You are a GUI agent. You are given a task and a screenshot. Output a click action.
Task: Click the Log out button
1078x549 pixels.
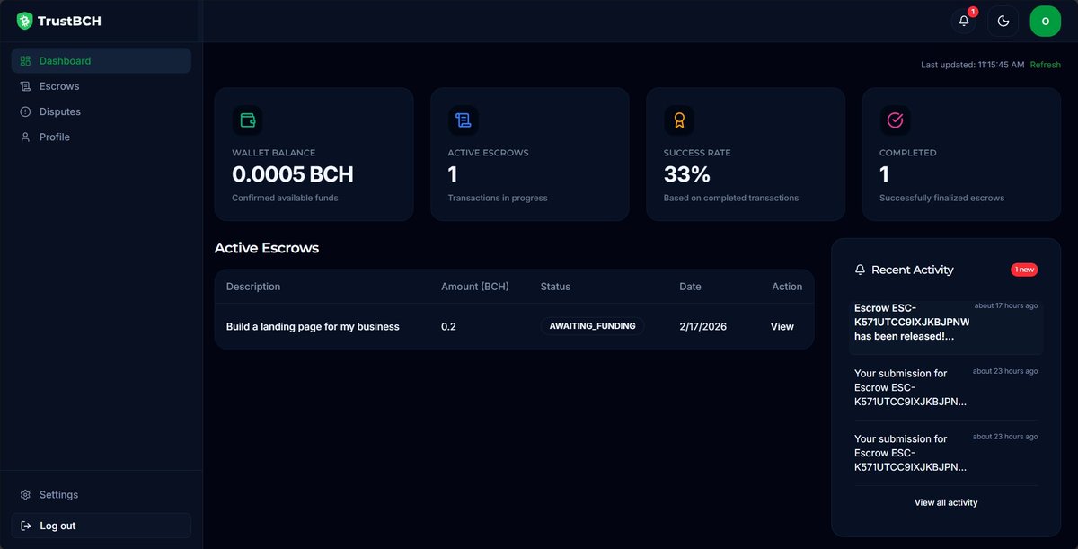(102, 526)
